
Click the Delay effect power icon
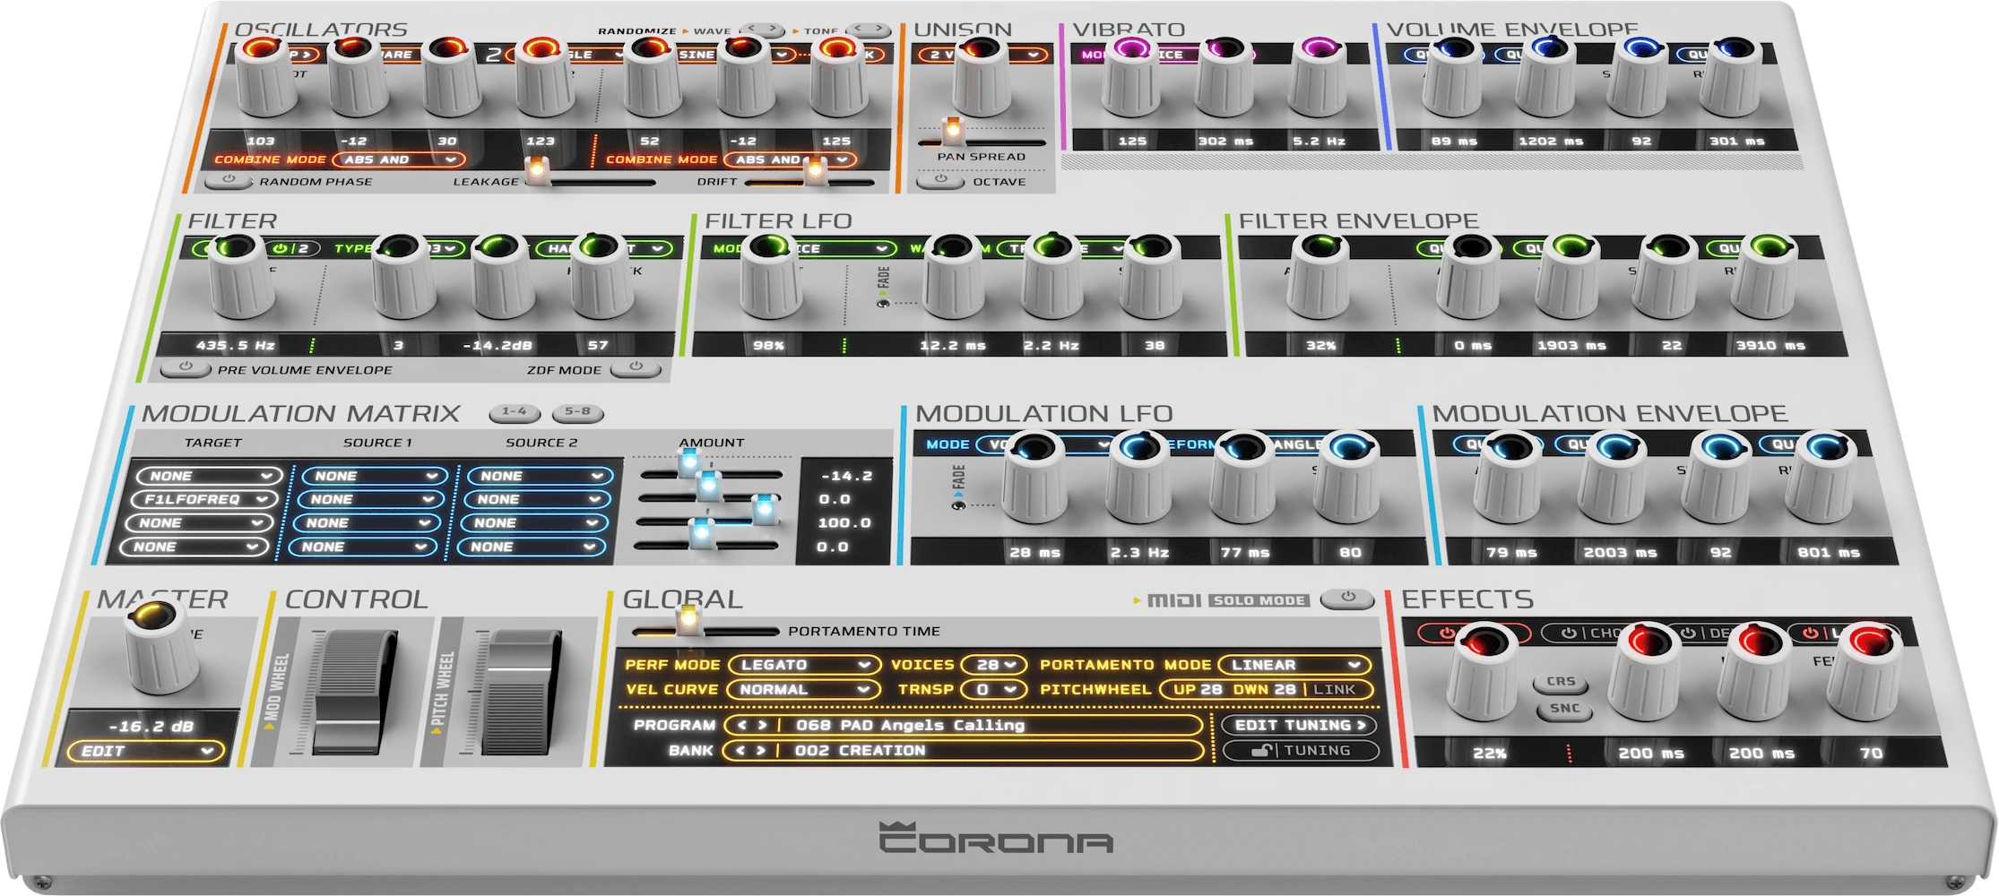click(1688, 633)
